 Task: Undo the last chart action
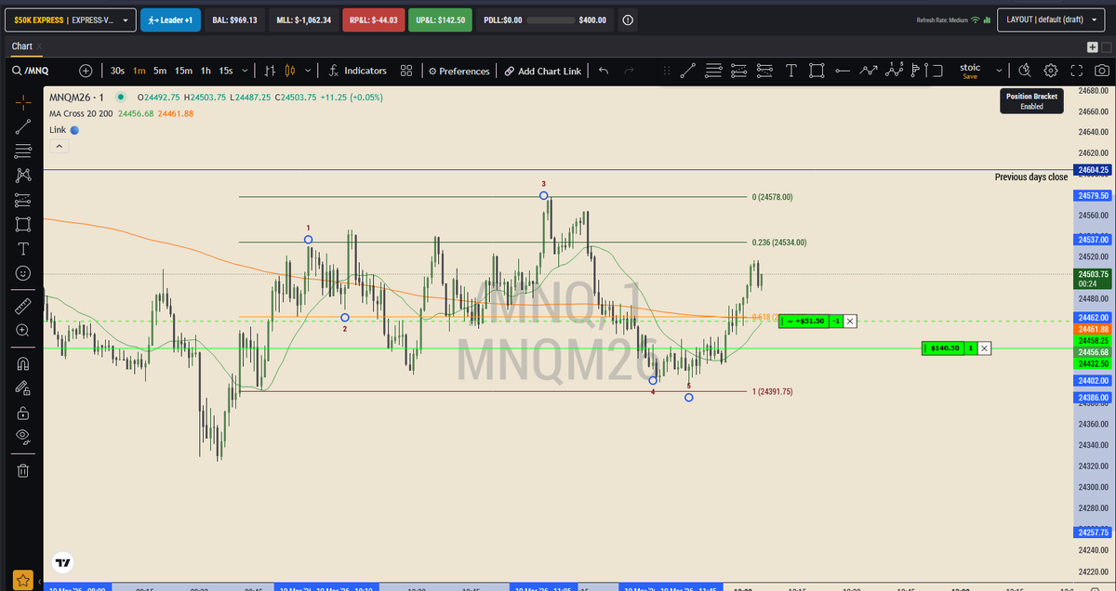pos(604,71)
